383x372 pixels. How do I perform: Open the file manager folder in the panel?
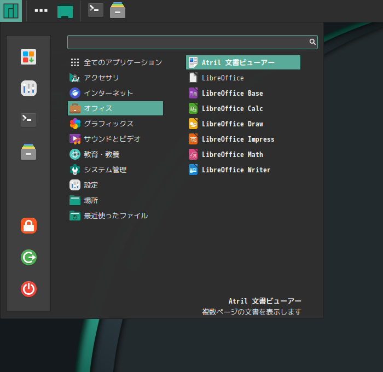coord(65,11)
